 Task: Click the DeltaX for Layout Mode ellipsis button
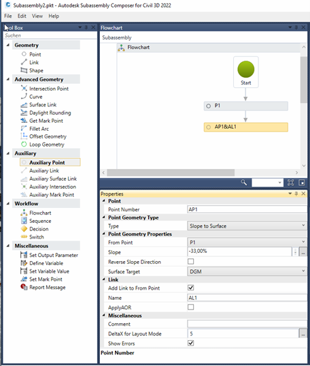point(303,333)
